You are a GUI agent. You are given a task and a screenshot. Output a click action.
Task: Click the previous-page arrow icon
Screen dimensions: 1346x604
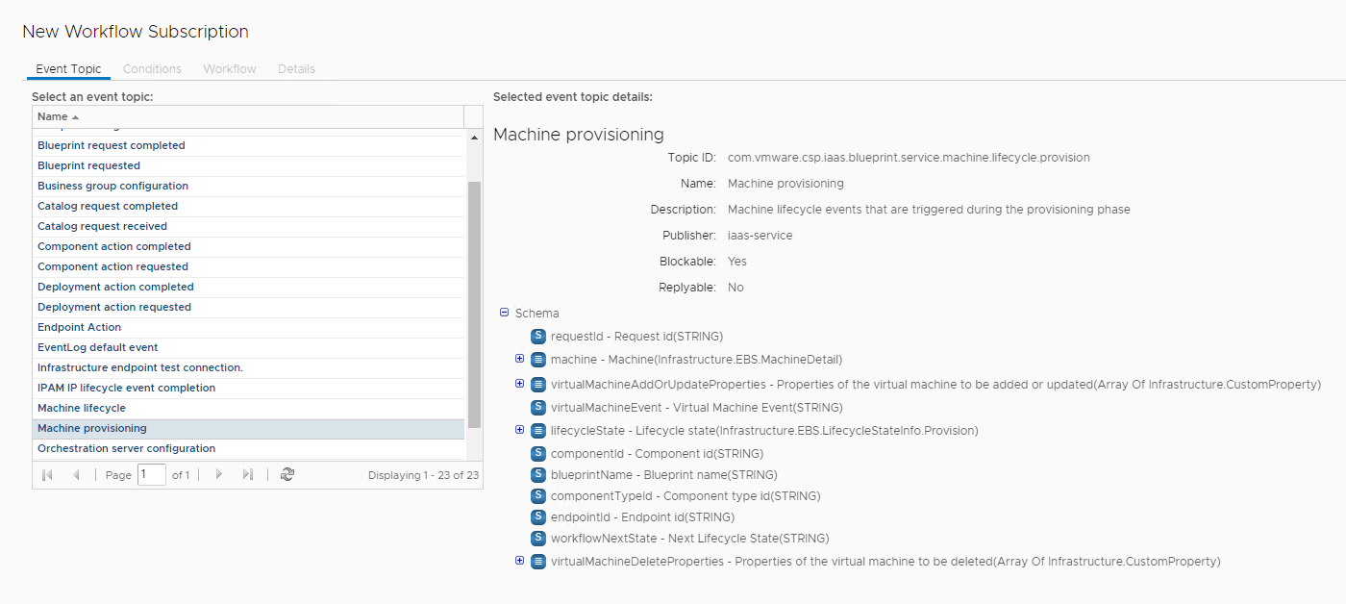coord(77,474)
